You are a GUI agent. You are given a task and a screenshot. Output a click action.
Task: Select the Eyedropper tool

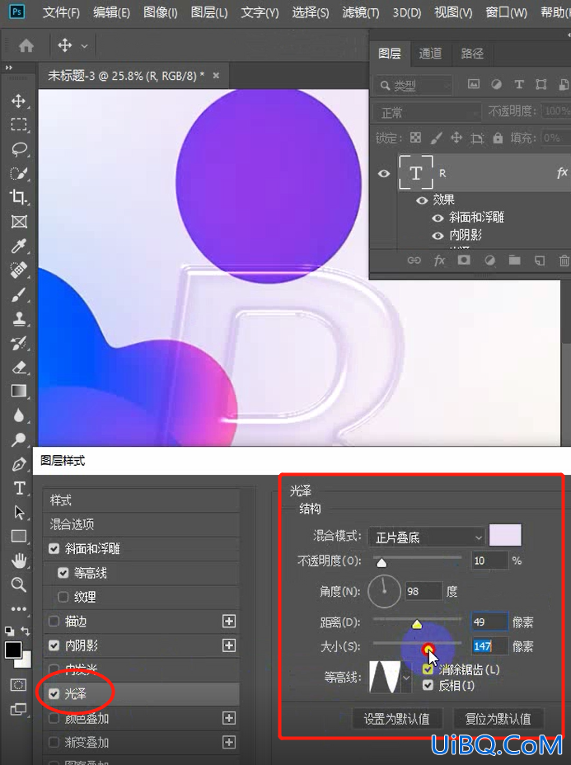point(18,246)
